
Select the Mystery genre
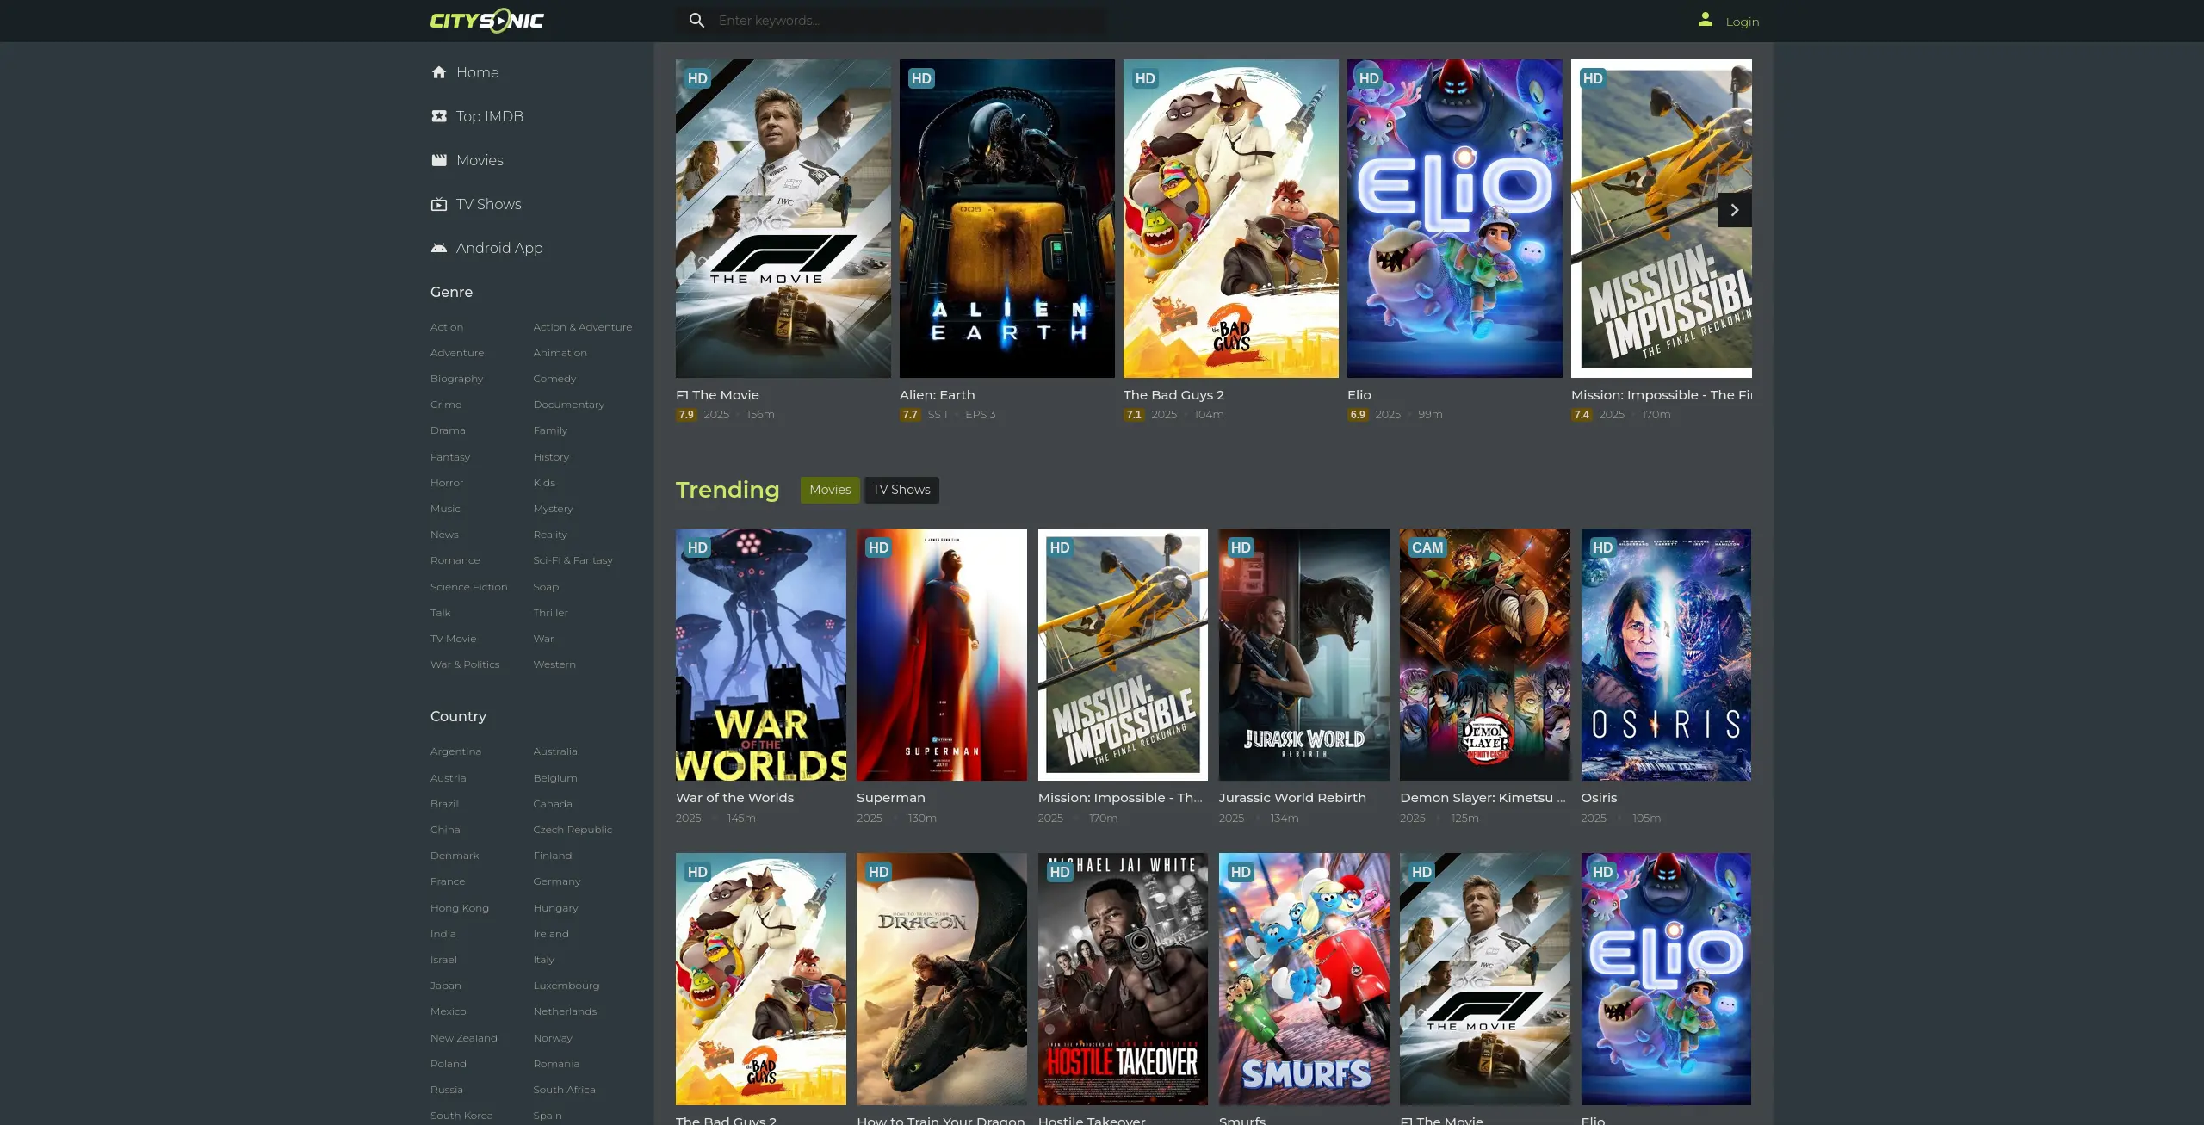(x=553, y=509)
